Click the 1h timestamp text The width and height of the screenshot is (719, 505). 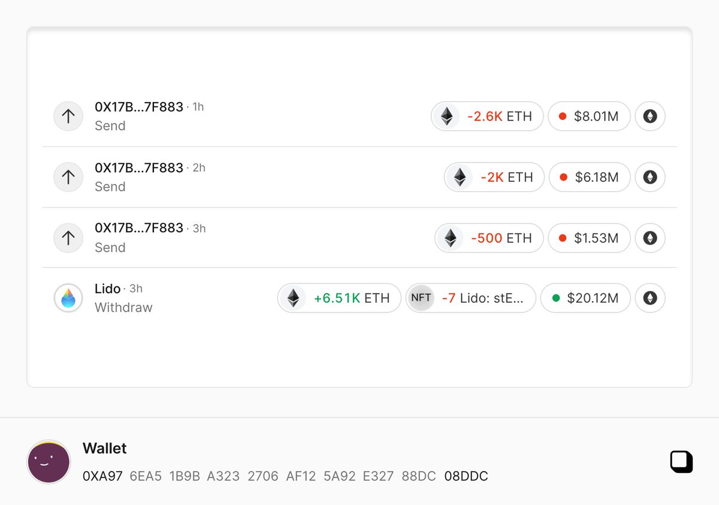tap(198, 107)
